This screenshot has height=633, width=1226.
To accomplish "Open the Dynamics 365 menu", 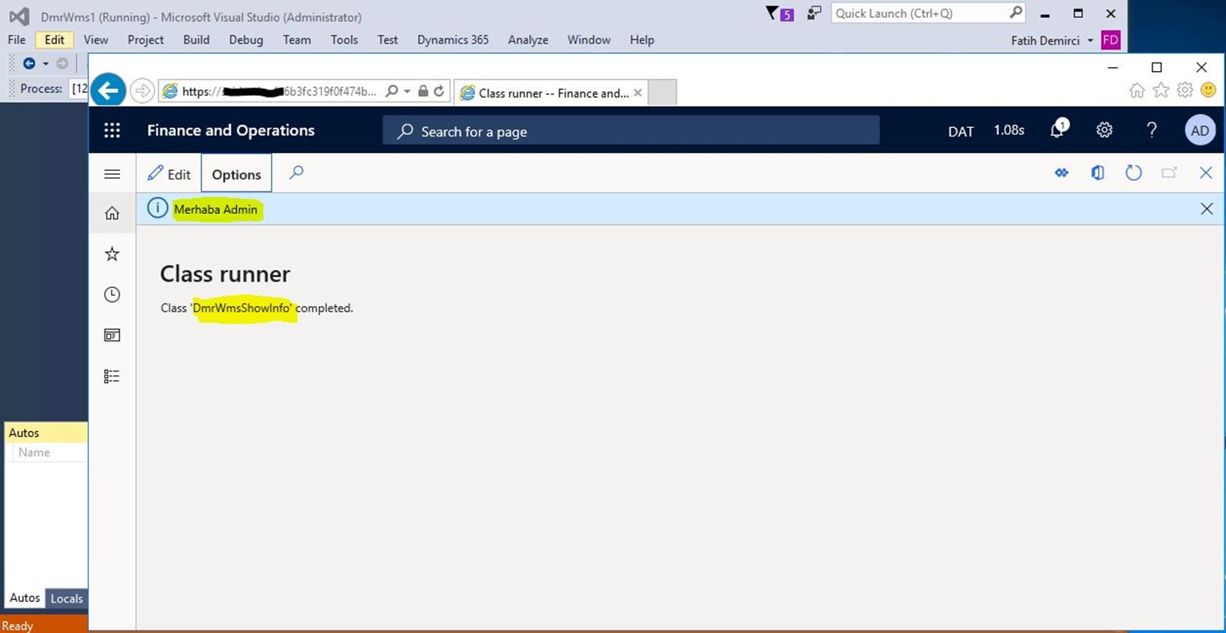I will pyautogui.click(x=453, y=40).
